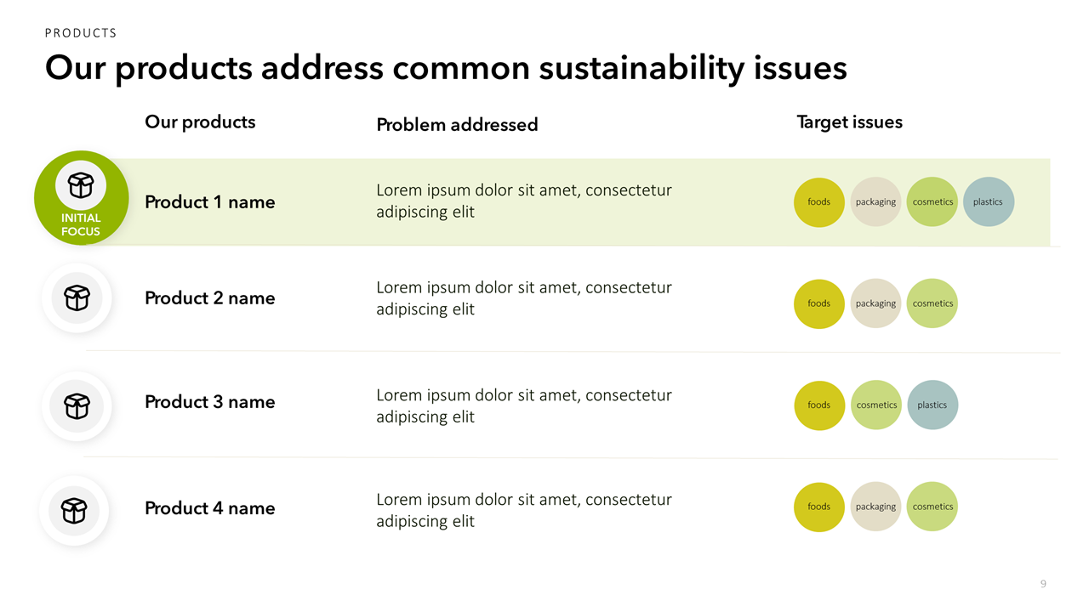Select the slide title about sustainability issues
Viewport: 1089px width, 612px height.
point(446,68)
